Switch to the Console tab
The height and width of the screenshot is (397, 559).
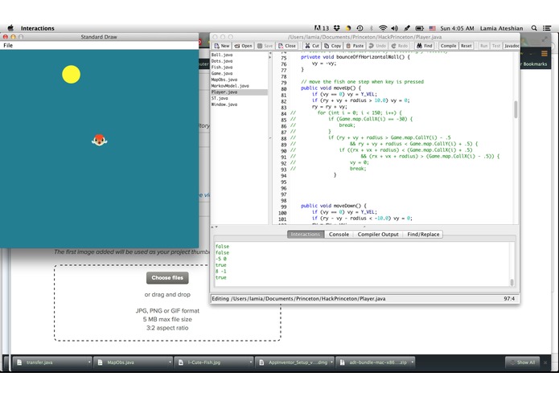coord(339,235)
